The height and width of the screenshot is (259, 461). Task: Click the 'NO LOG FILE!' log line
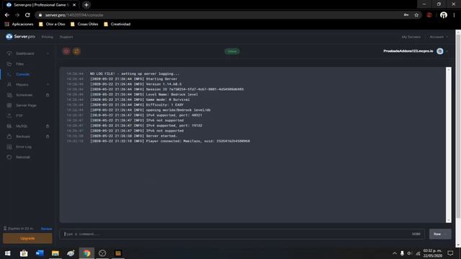tap(135, 73)
